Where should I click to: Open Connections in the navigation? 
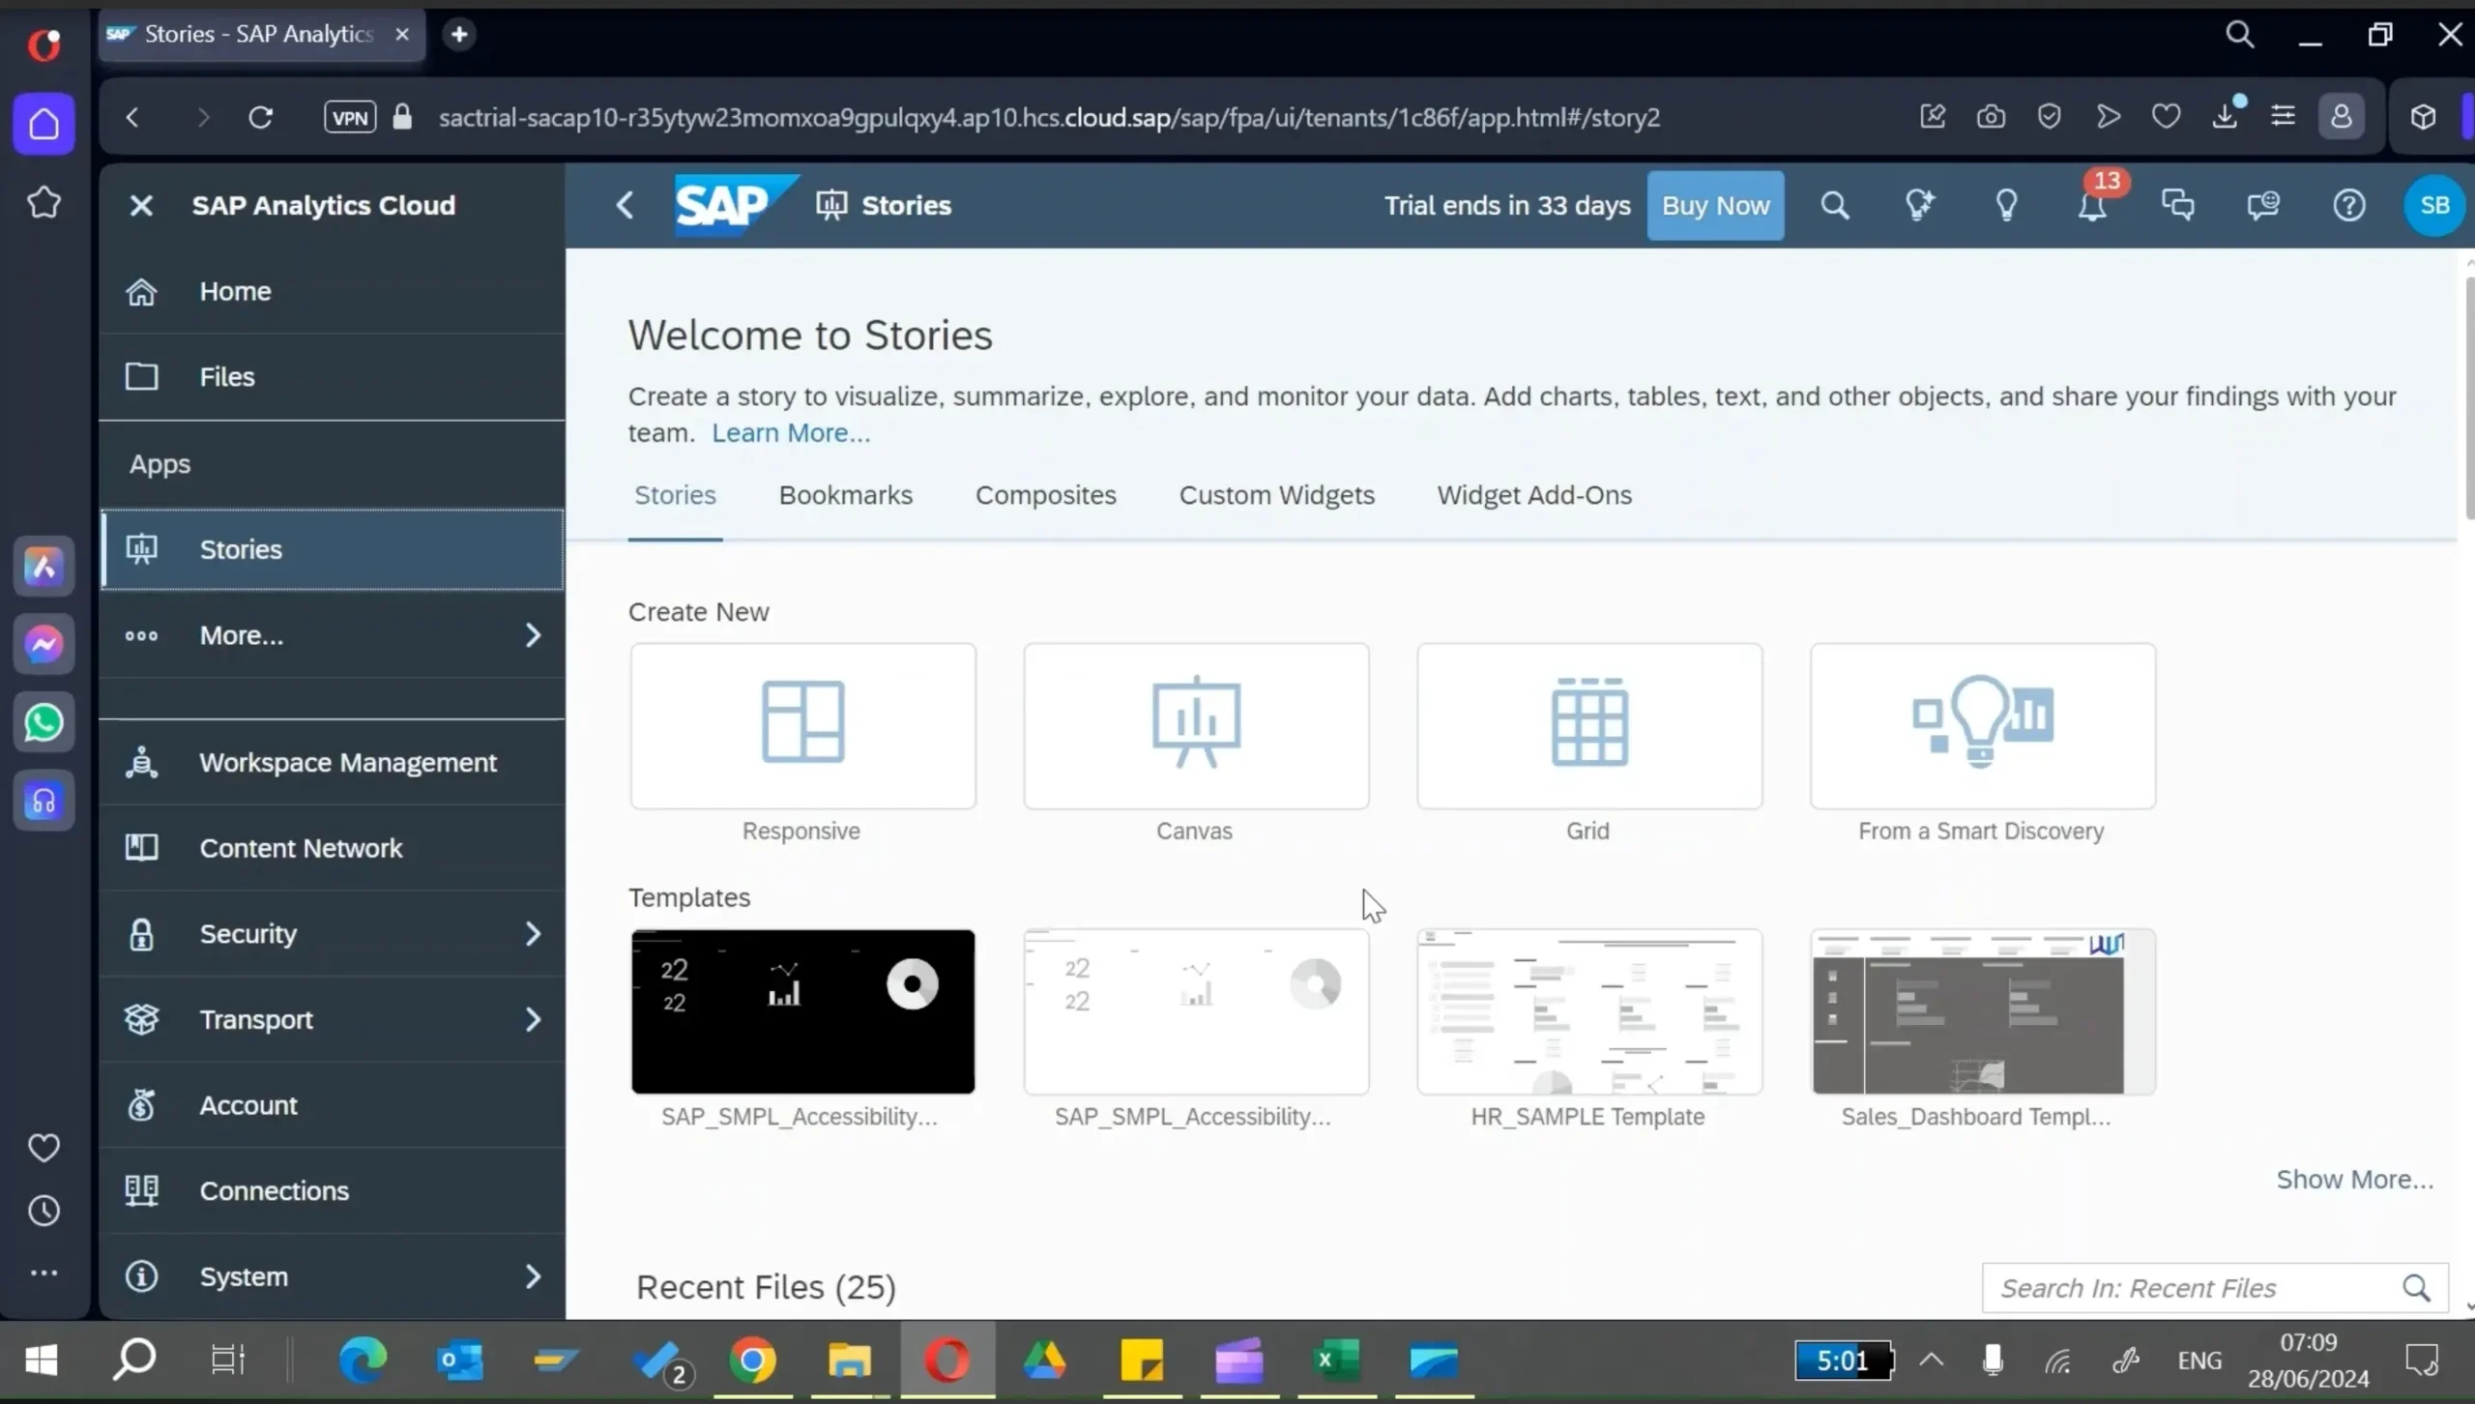(x=332, y=1190)
